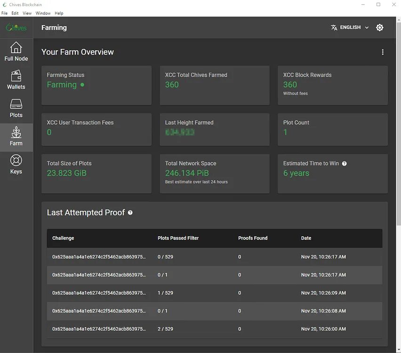Open the Help menu

click(59, 13)
